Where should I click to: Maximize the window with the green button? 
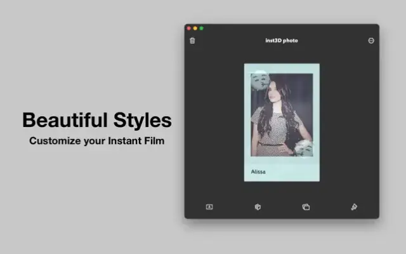click(x=202, y=28)
